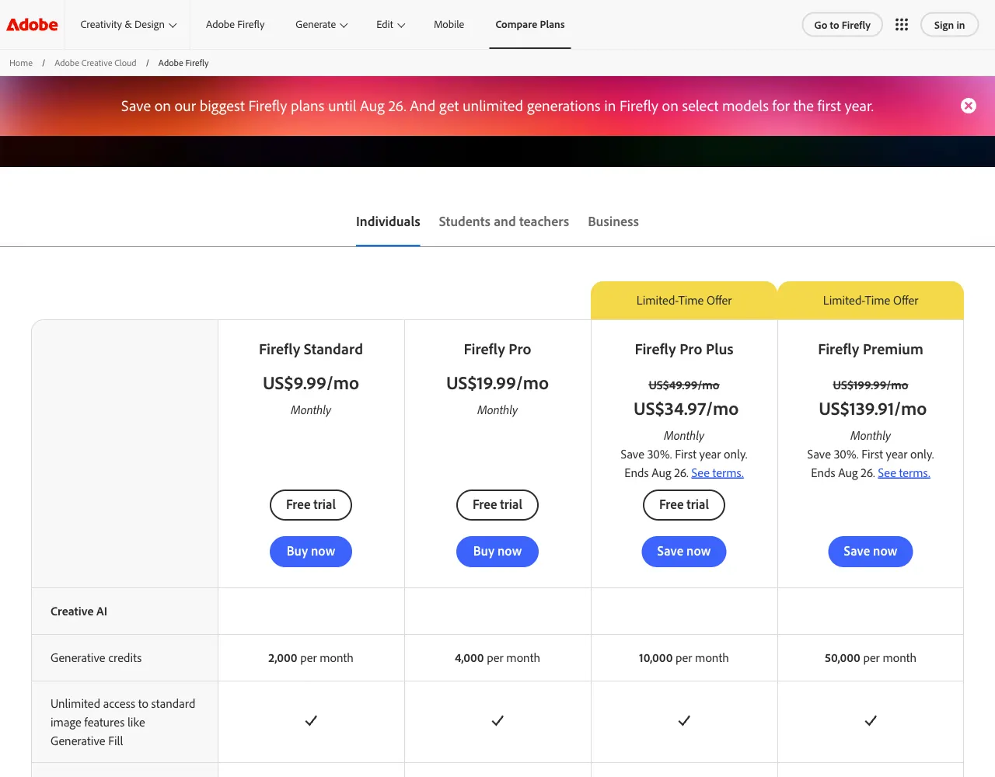
Task: Expand Creativity & Design menu
Action: pyautogui.click(x=128, y=25)
